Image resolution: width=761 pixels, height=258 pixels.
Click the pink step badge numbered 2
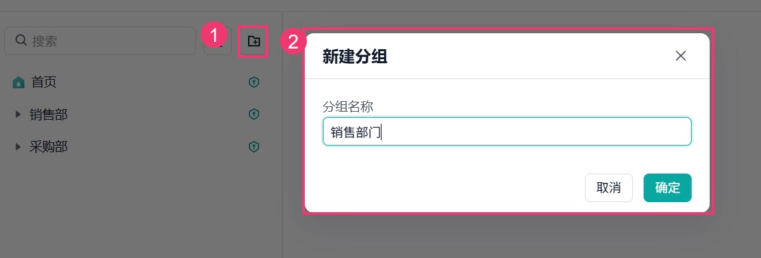click(x=293, y=42)
